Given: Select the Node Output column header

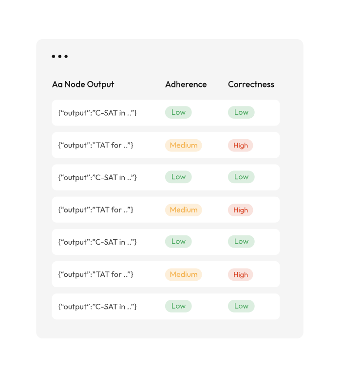Looking at the screenshot, I should pos(89,84).
